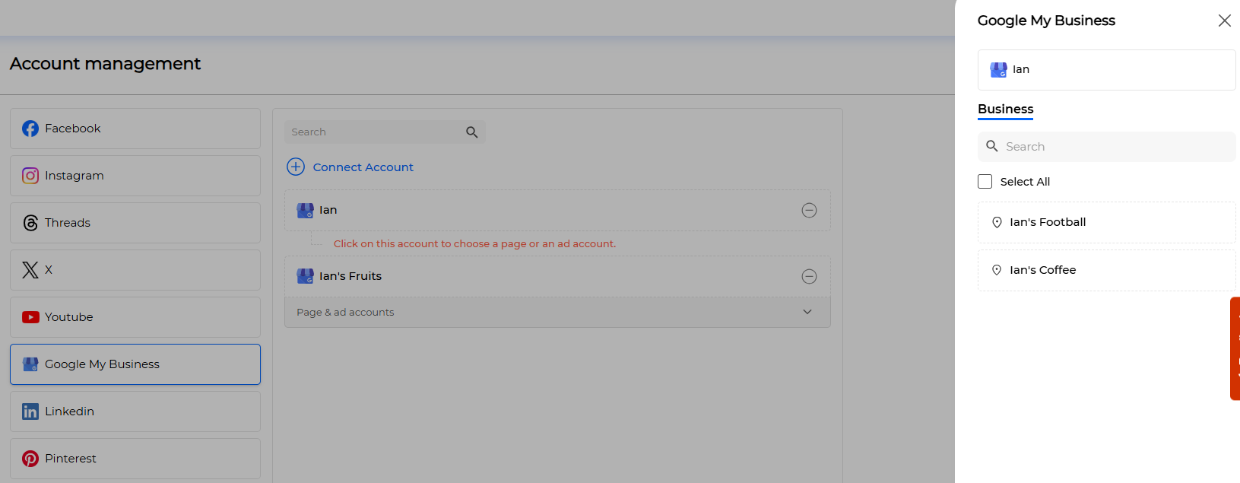
Task: Click the Linkedin logo icon in sidebar
Action: [x=30, y=412]
